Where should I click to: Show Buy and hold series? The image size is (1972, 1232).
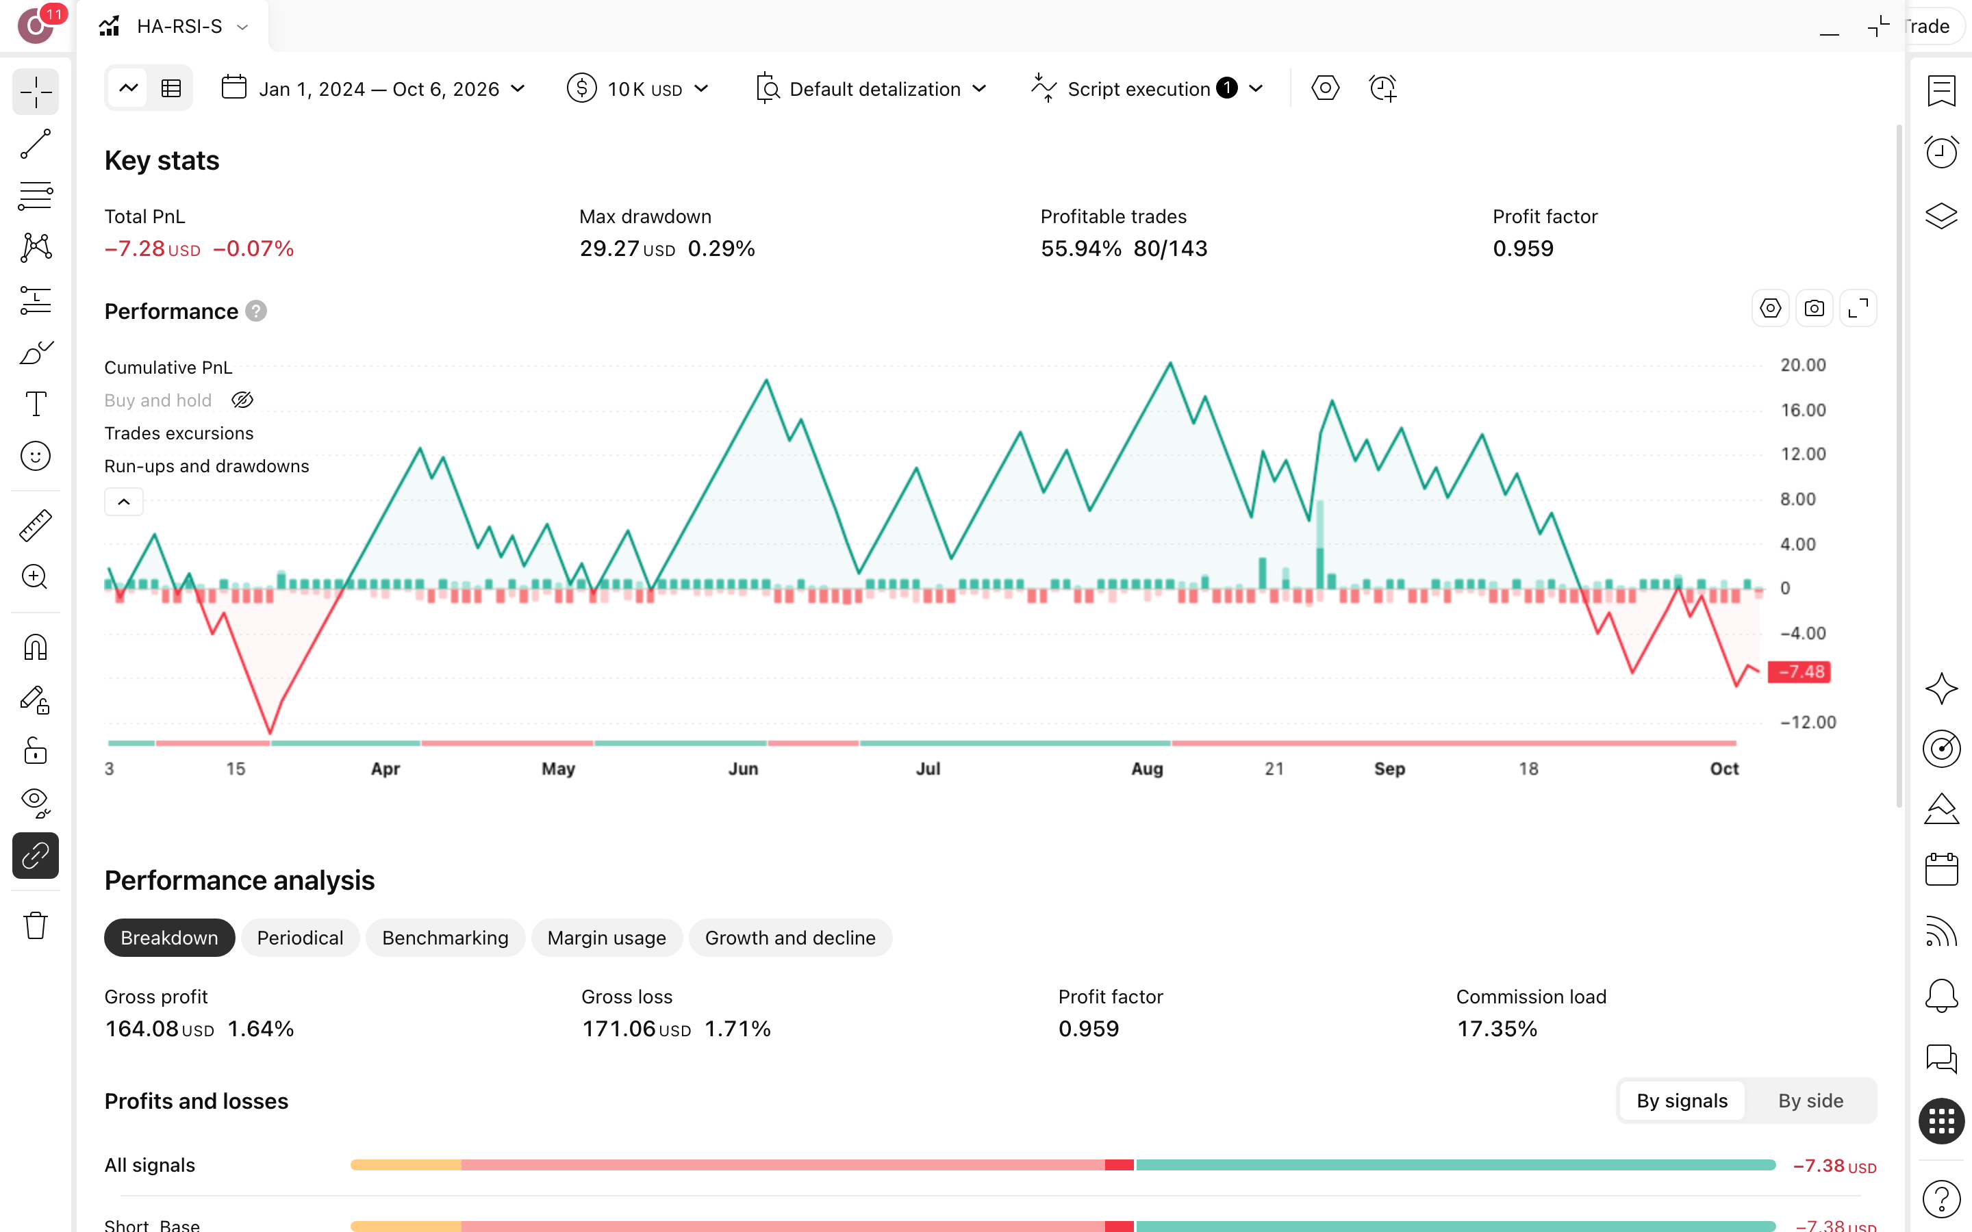(242, 400)
